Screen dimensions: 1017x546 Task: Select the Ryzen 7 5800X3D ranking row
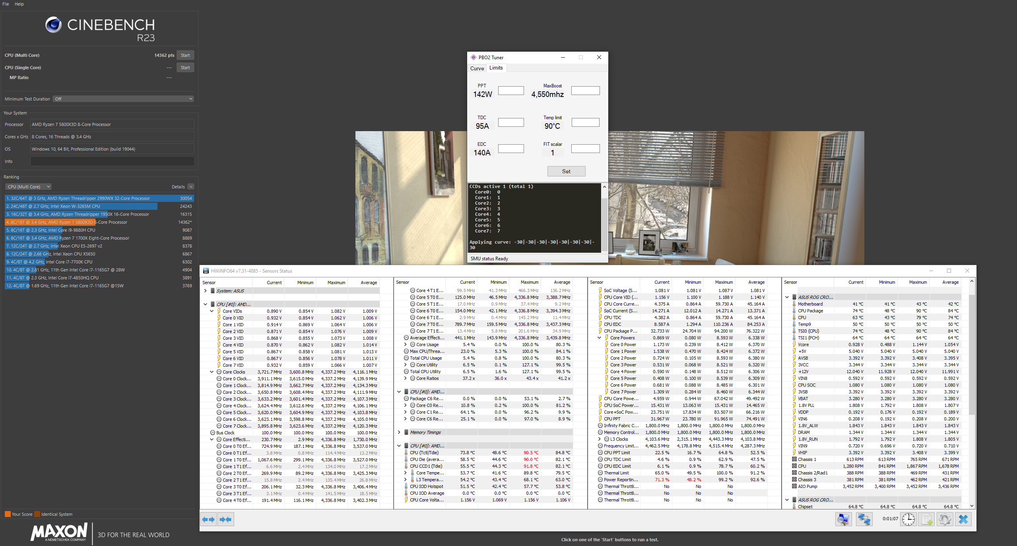click(99, 222)
